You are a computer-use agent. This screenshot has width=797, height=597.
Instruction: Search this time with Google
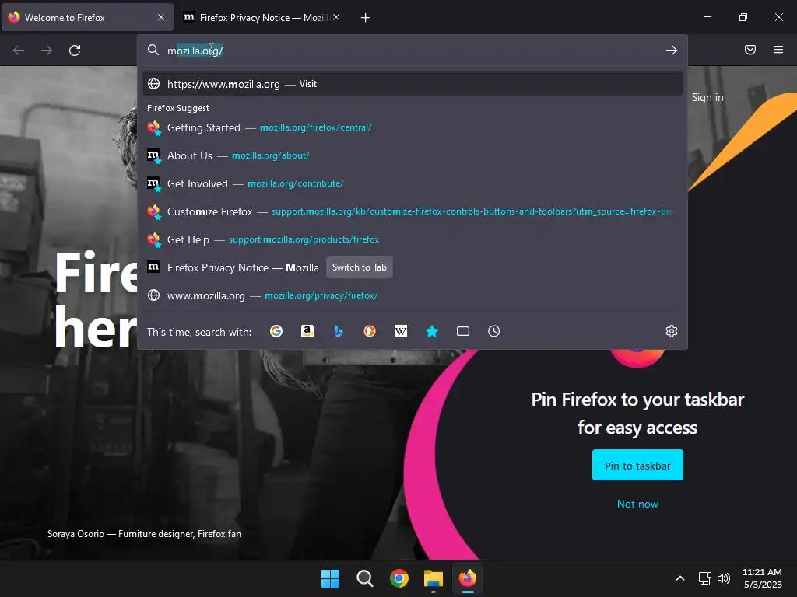click(276, 331)
